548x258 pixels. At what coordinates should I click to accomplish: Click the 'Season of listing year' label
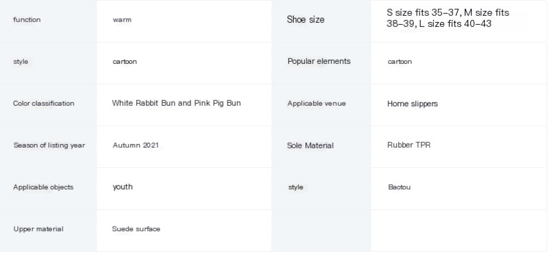click(x=49, y=145)
